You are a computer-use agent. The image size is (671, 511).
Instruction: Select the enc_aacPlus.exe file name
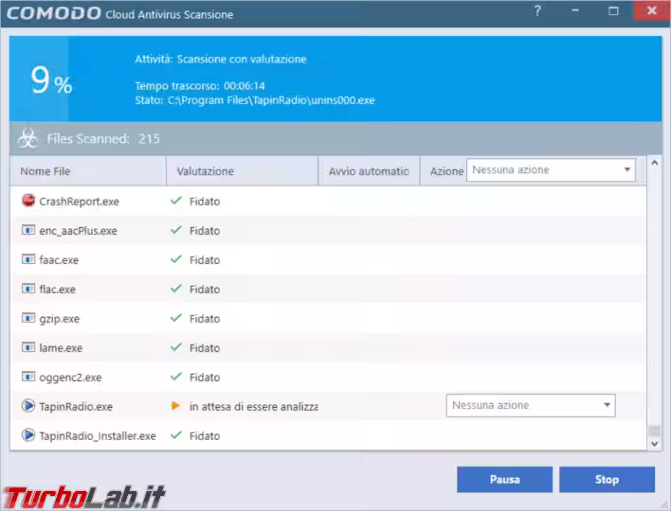(78, 231)
